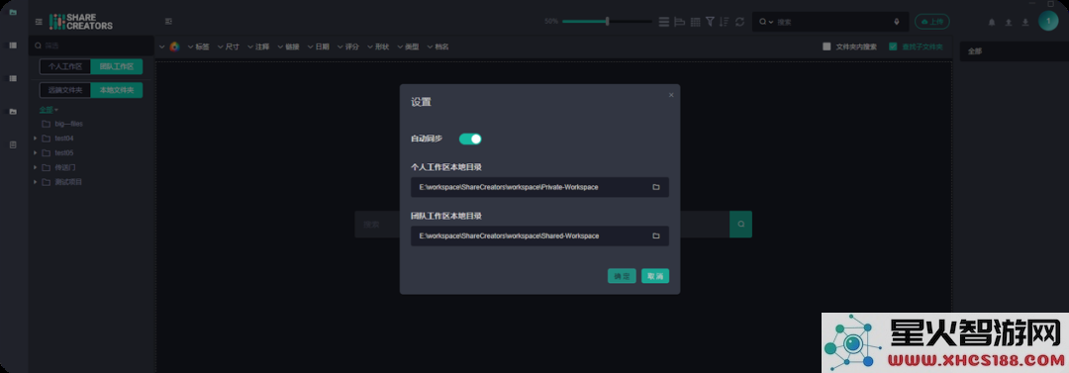Switch to 远端文件夹
The image size is (1069, 373).
pos(64,90)
